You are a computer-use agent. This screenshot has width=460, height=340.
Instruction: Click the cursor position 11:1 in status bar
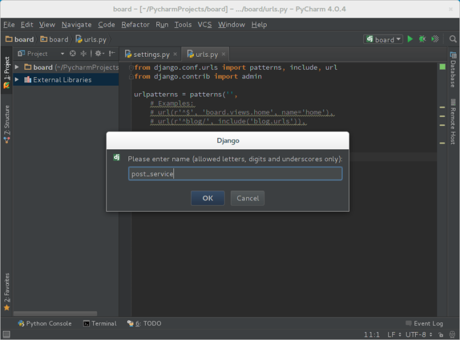(x=372, y=334)
